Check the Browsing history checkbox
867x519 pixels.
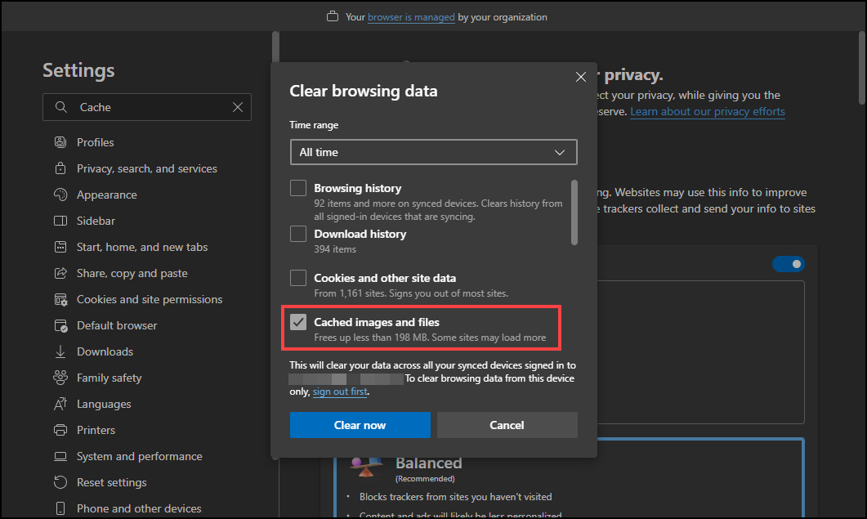(298, 188)
